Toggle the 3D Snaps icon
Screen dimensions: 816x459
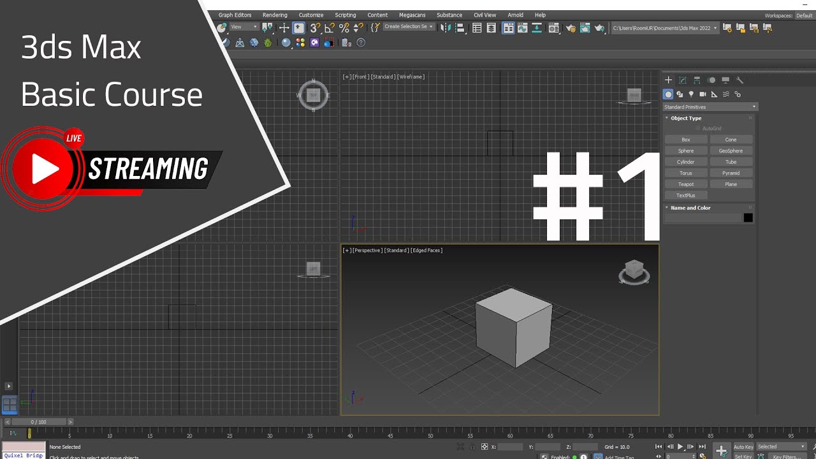point(315,28)
